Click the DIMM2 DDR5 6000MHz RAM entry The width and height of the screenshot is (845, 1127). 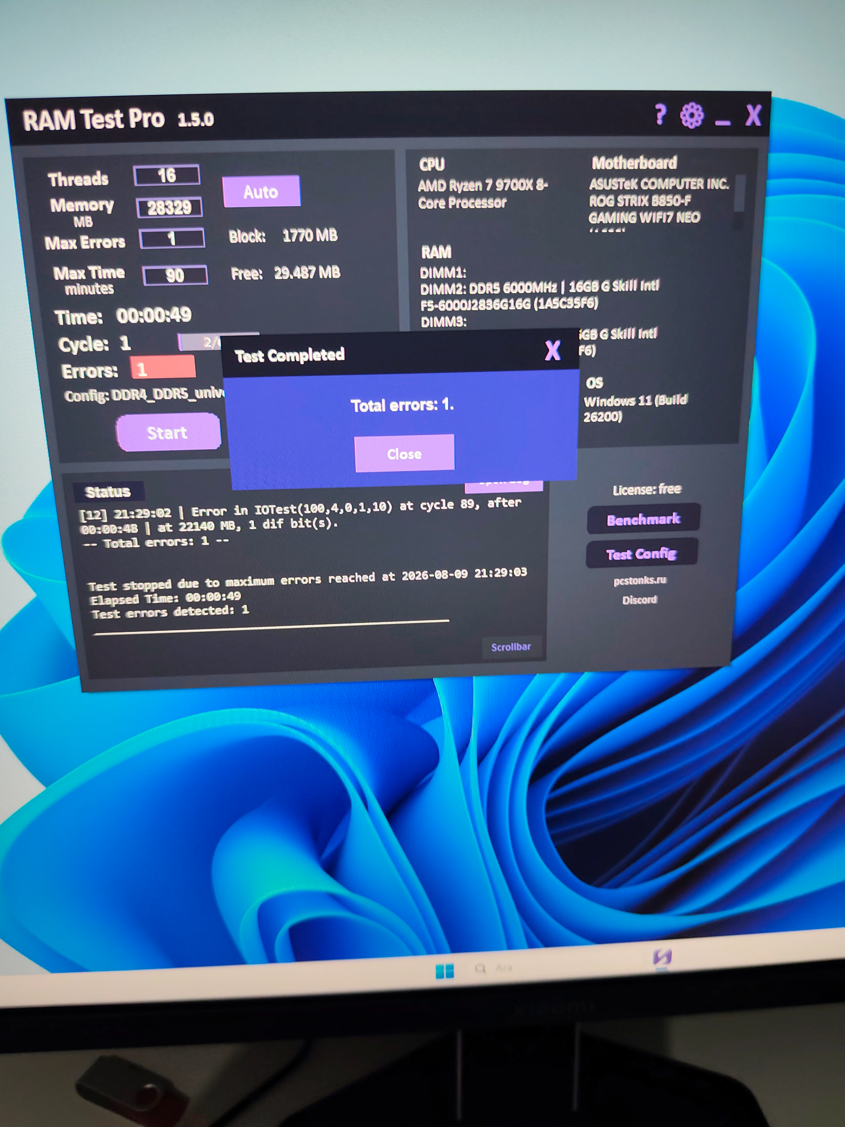[x=539, y=295]
